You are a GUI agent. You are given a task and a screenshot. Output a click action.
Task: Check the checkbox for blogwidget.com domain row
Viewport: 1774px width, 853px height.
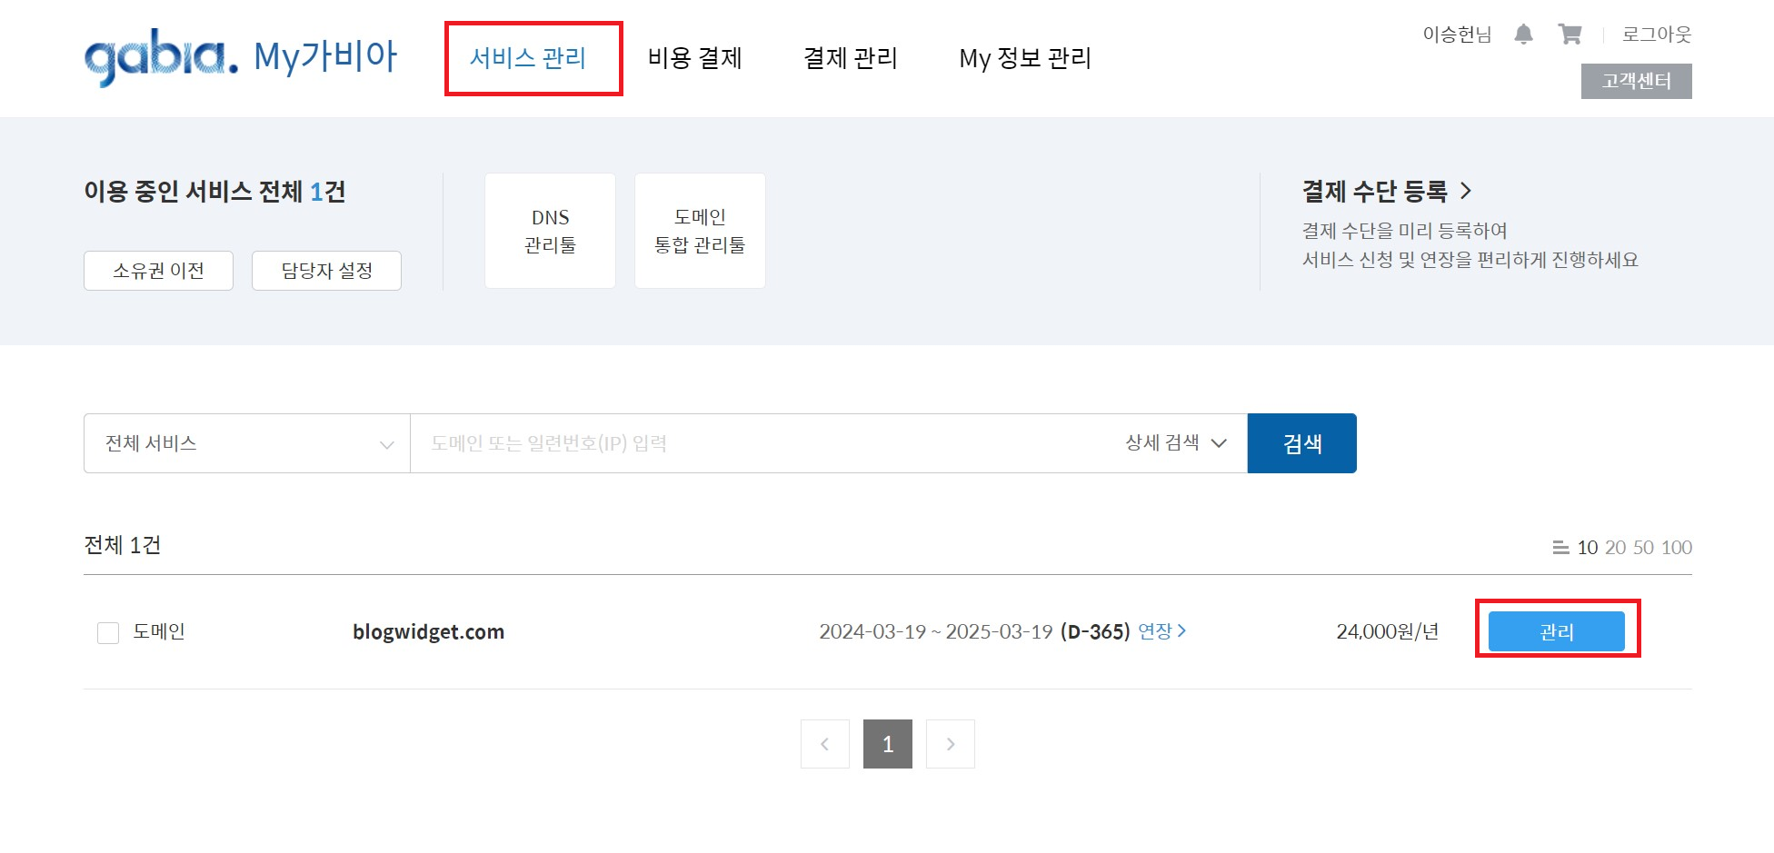[x=107, y=631]
